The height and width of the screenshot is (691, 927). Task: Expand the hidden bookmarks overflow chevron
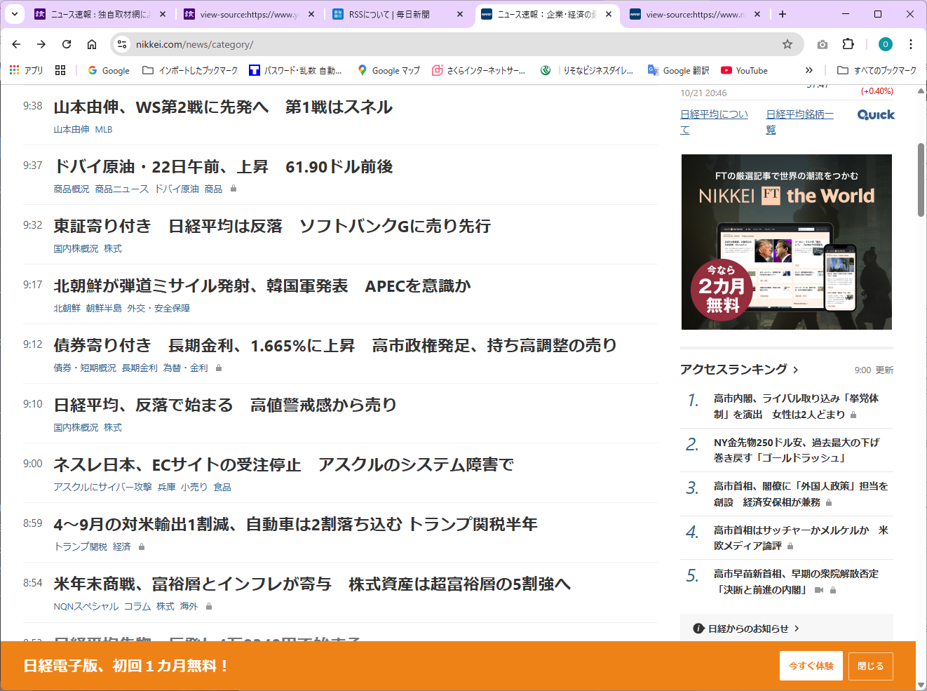[808, 70]
